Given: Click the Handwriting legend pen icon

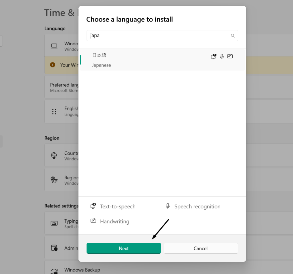Looking at the screenshot, I should point(93,221).
